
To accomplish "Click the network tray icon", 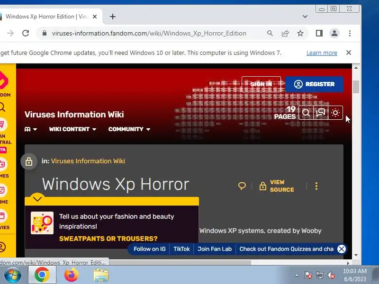I will pos(319,275).
